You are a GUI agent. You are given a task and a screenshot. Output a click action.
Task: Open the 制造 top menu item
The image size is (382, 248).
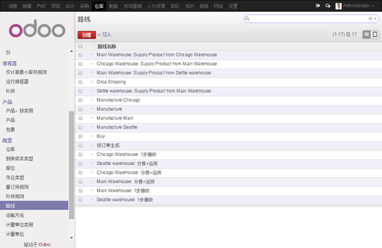pyautogui.click(x=113, y=6)
